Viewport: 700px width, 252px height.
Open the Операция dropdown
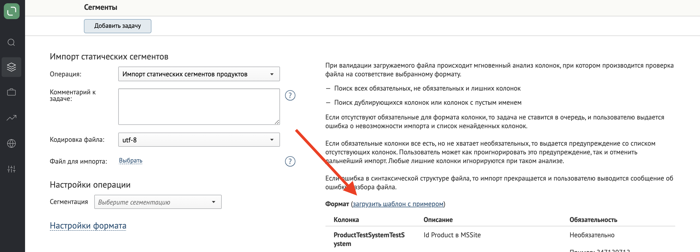[x=199, y=74]
